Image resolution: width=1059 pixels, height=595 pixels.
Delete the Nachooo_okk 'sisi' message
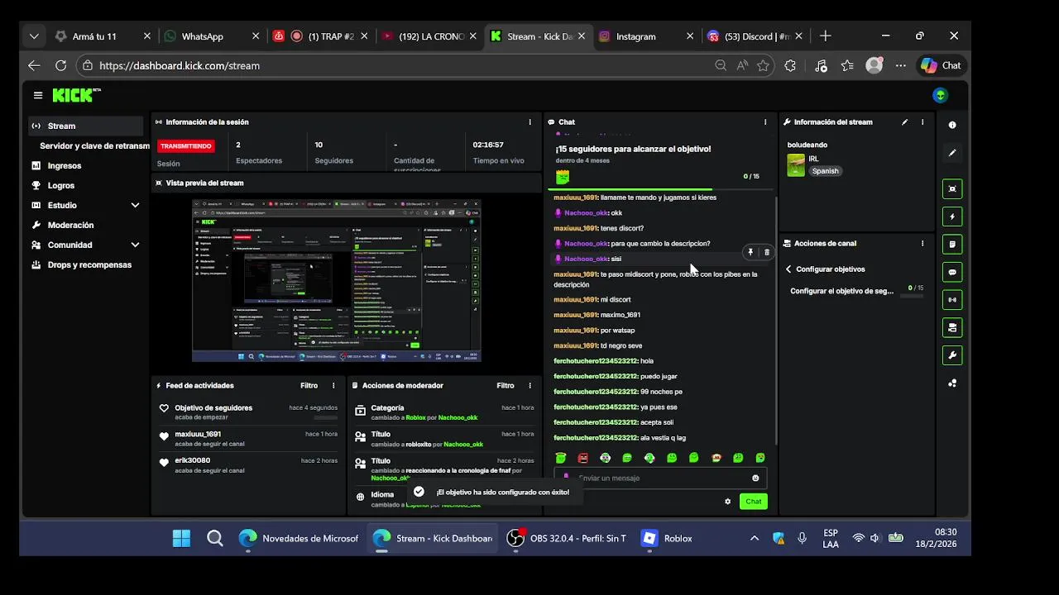(x=767, y=252)
